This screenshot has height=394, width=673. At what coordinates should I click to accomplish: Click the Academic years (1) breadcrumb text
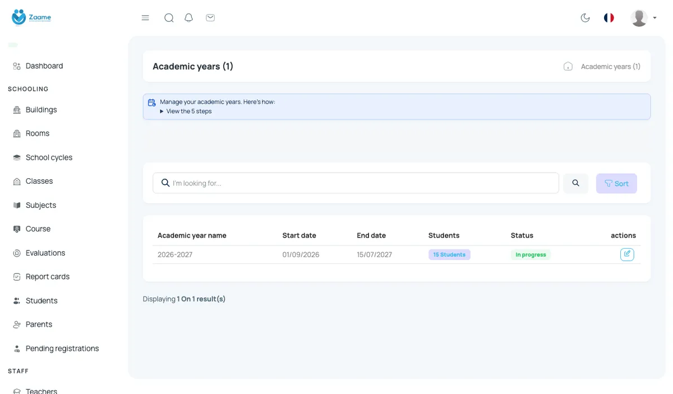pos(611,66)
